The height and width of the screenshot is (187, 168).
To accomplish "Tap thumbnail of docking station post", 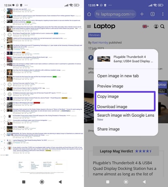I will (10, 143).
